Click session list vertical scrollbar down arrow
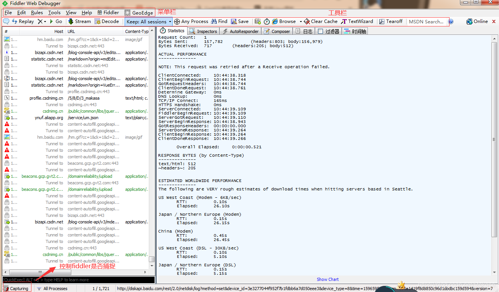The width and height of the screenshot is (499, 292). [152, 266]
